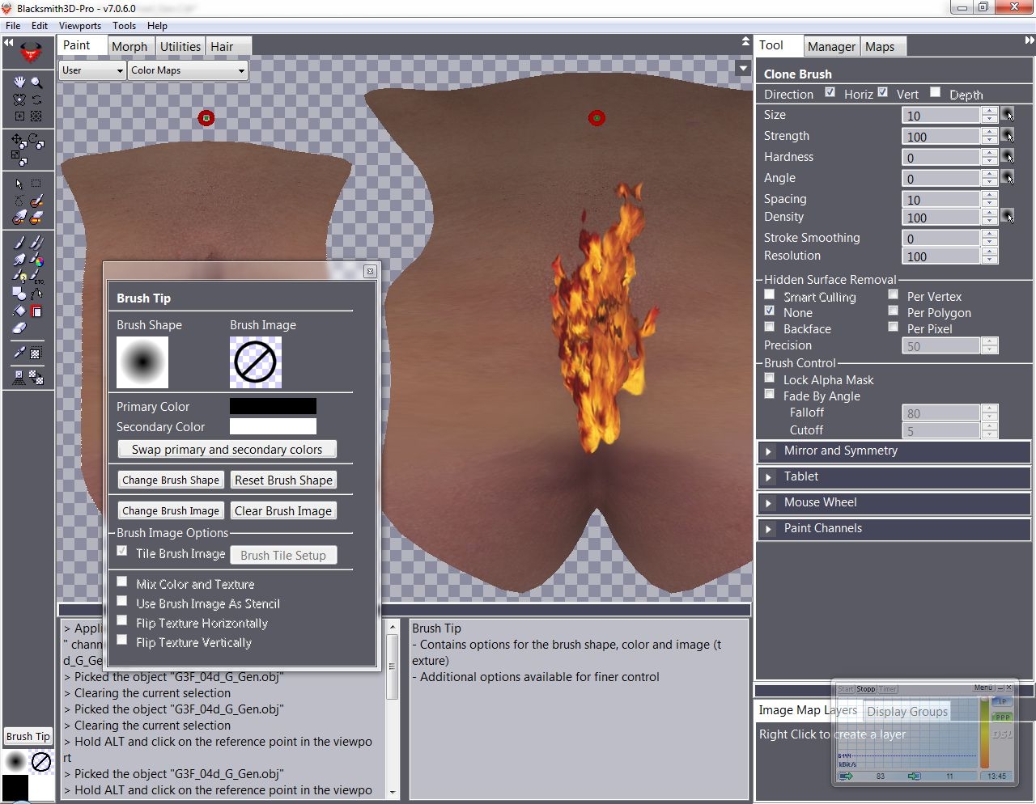Open pressure setting icon beside Angle
1036x804 pixels.
pyautogui.click(x=1008, y=178)
